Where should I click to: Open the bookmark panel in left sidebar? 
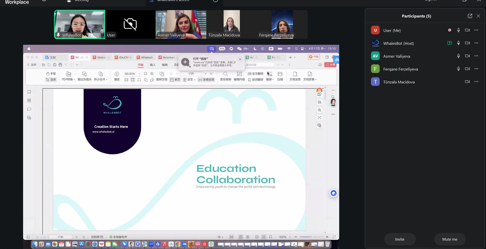coord(29,92)
